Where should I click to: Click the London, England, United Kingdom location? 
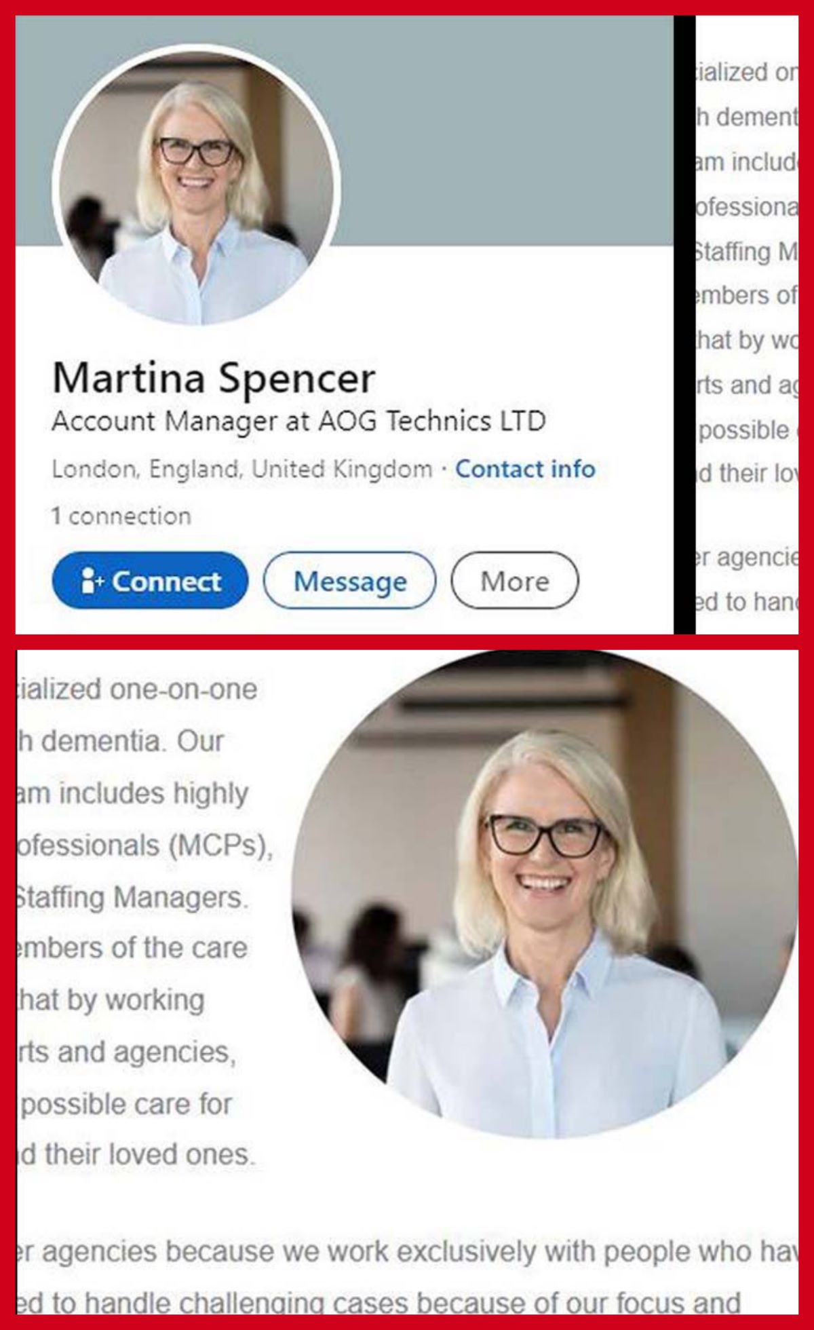coord(241,469)
